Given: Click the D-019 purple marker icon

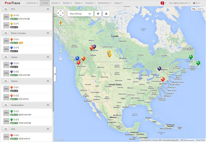Looking at the screenshot, I should 12,63.
